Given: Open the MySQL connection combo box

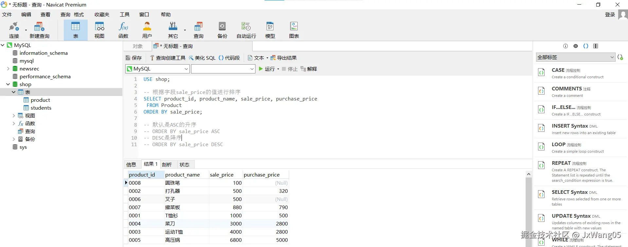Looking at the screenshot, I should tap(157, 69).
